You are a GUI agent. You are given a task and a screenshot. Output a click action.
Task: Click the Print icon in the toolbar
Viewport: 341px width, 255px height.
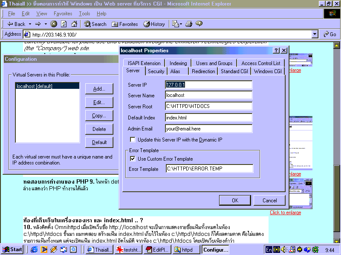189,24
